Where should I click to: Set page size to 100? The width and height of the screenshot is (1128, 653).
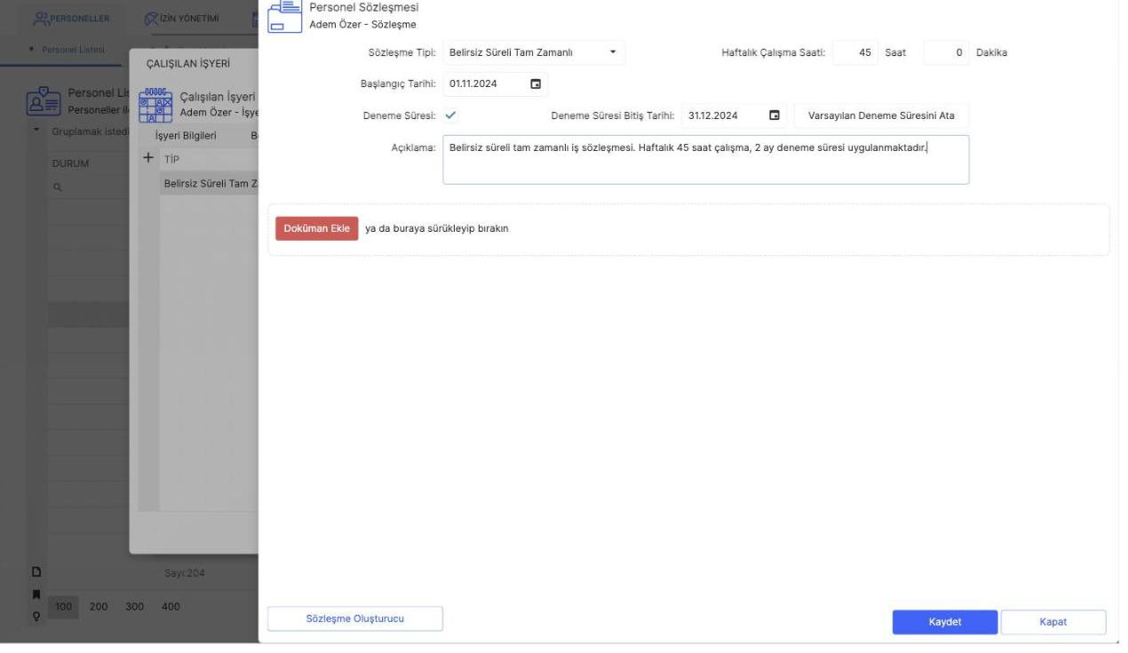[63, 607]
